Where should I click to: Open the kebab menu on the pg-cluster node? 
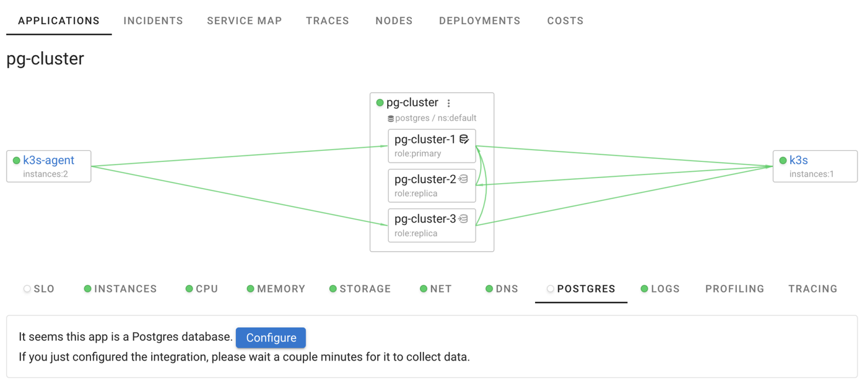coord(448,103)
